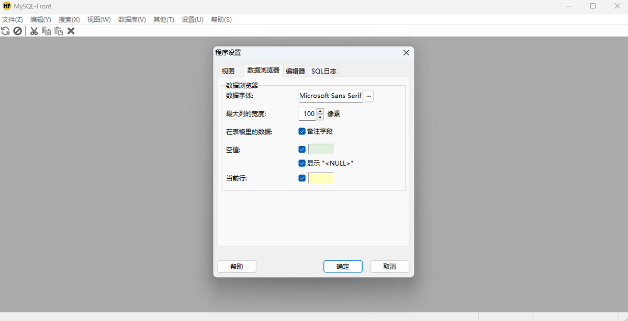Click the paste clipboard icon

point(59,31)
